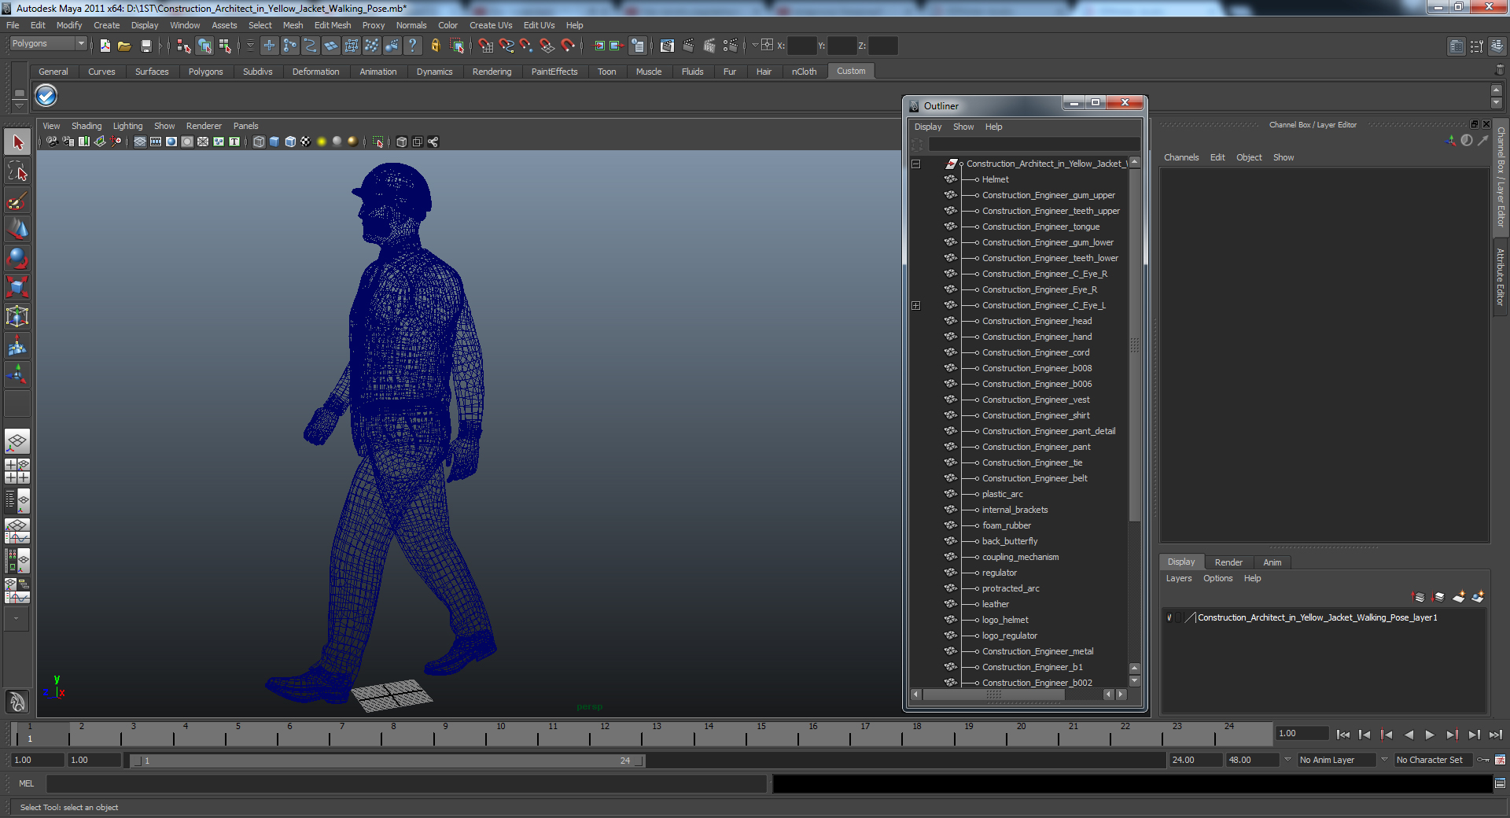Select Construction_Engineer_vest in the Outliner
The image size is (1510, 818).
tap(1035, 400)
